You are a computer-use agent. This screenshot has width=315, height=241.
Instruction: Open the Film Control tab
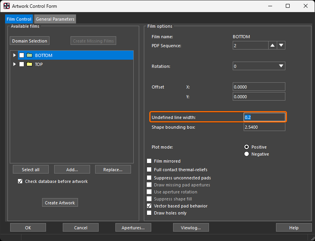pos(19,19)
